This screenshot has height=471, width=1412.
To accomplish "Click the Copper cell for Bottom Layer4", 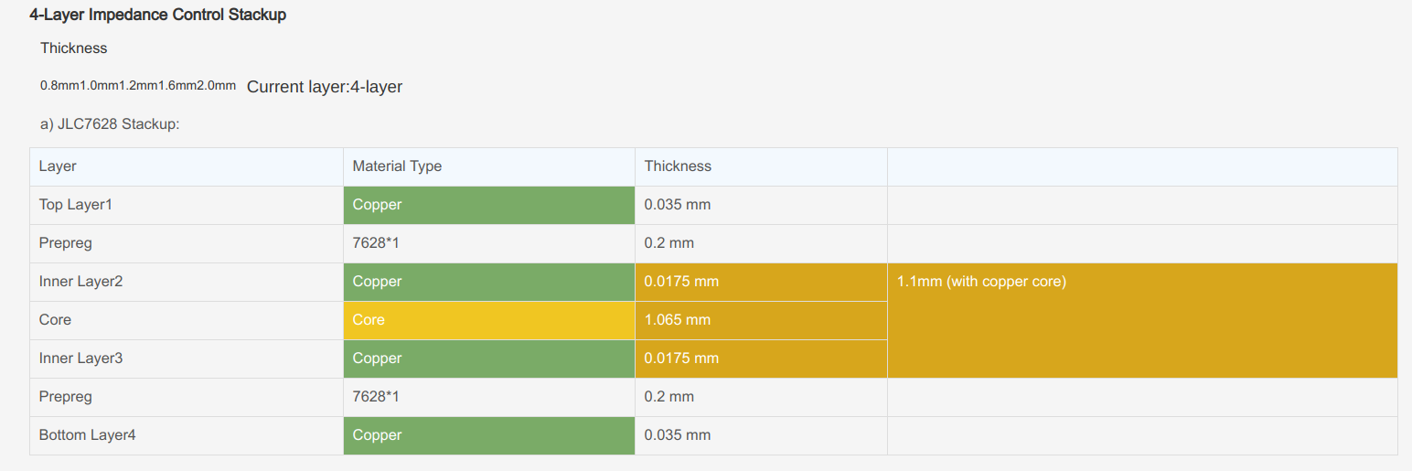I will coord(489,435).
